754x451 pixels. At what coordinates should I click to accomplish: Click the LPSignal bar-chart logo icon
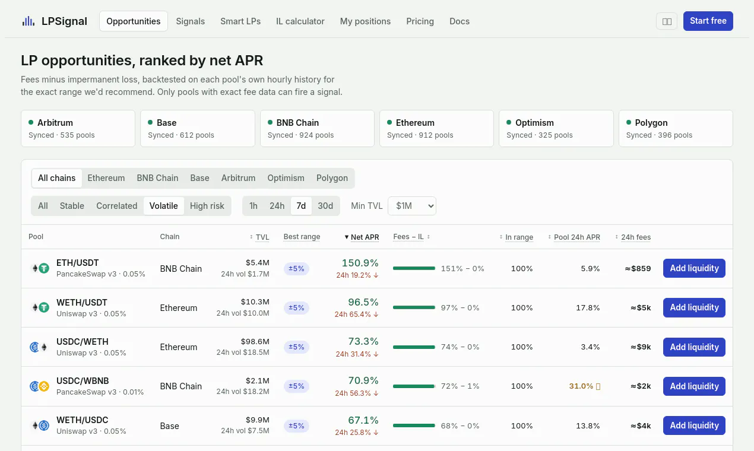point(28,21)
